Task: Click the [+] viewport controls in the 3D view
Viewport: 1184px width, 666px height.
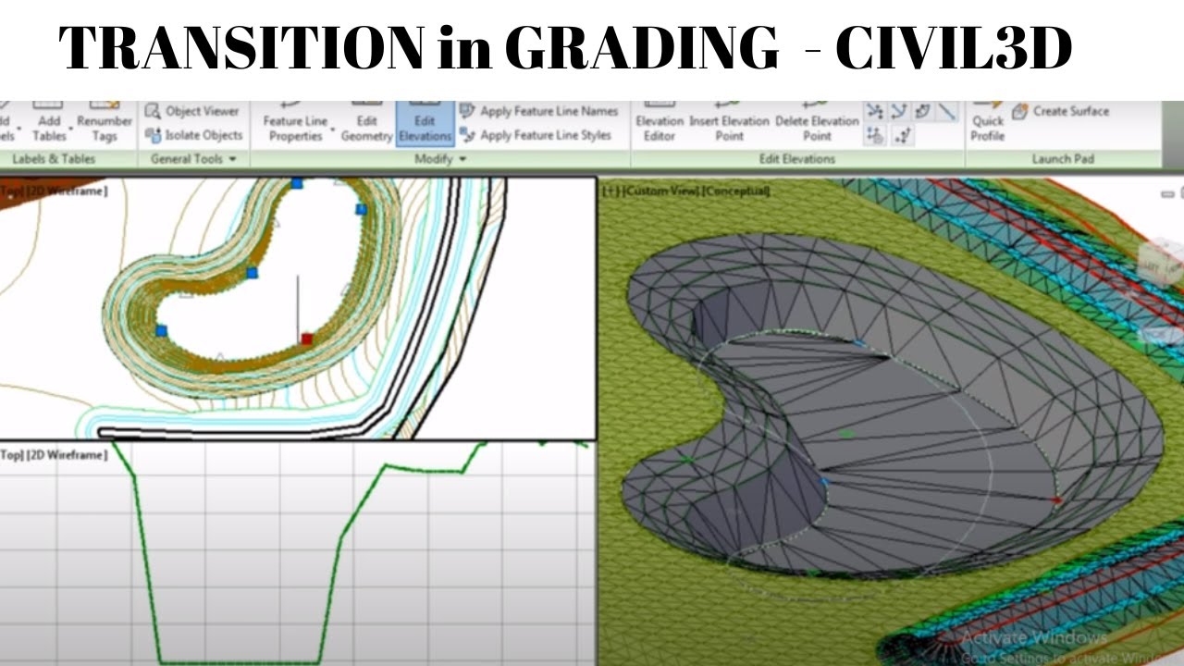Action: [610, 191]
